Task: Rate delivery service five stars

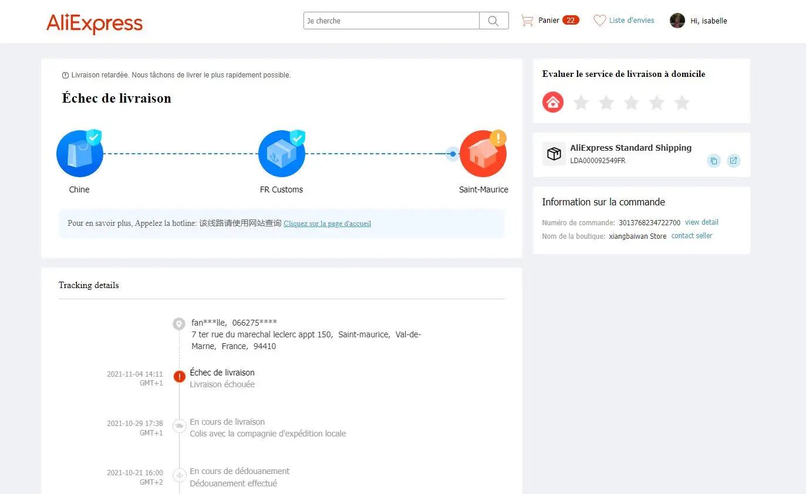Action: point(682,103)
